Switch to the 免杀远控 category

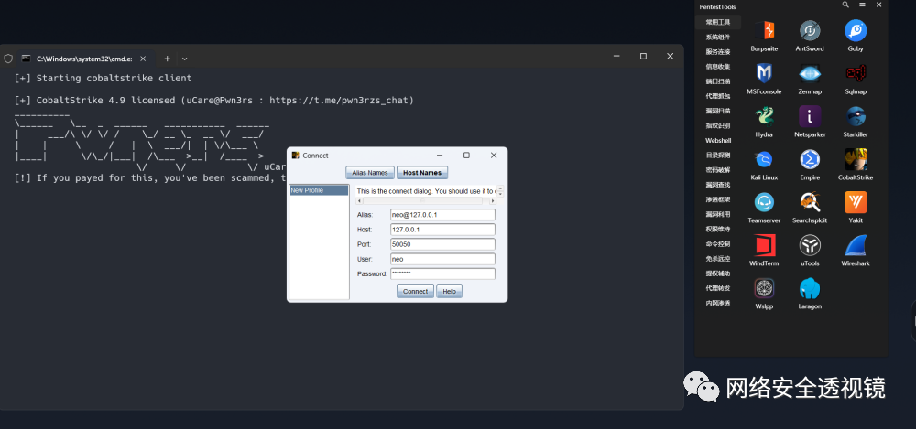pyautogui.click(x=718, y=259)
